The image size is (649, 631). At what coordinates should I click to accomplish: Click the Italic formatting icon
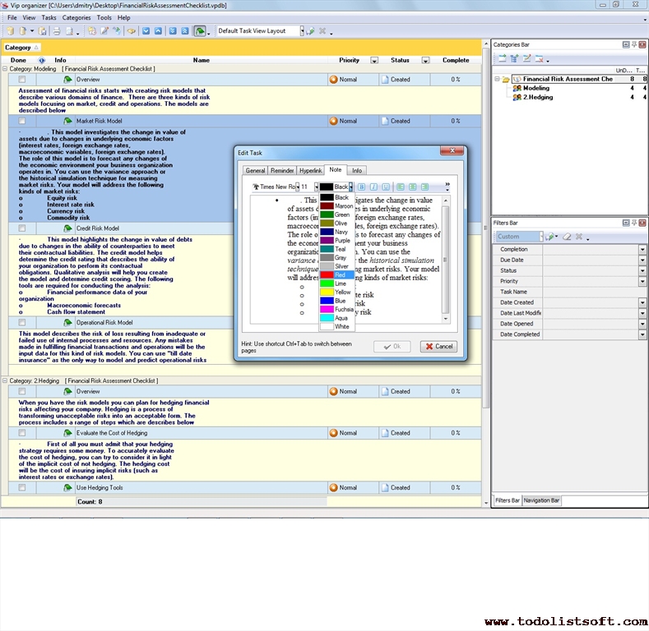pyautogui.click(x=373, y=187)
